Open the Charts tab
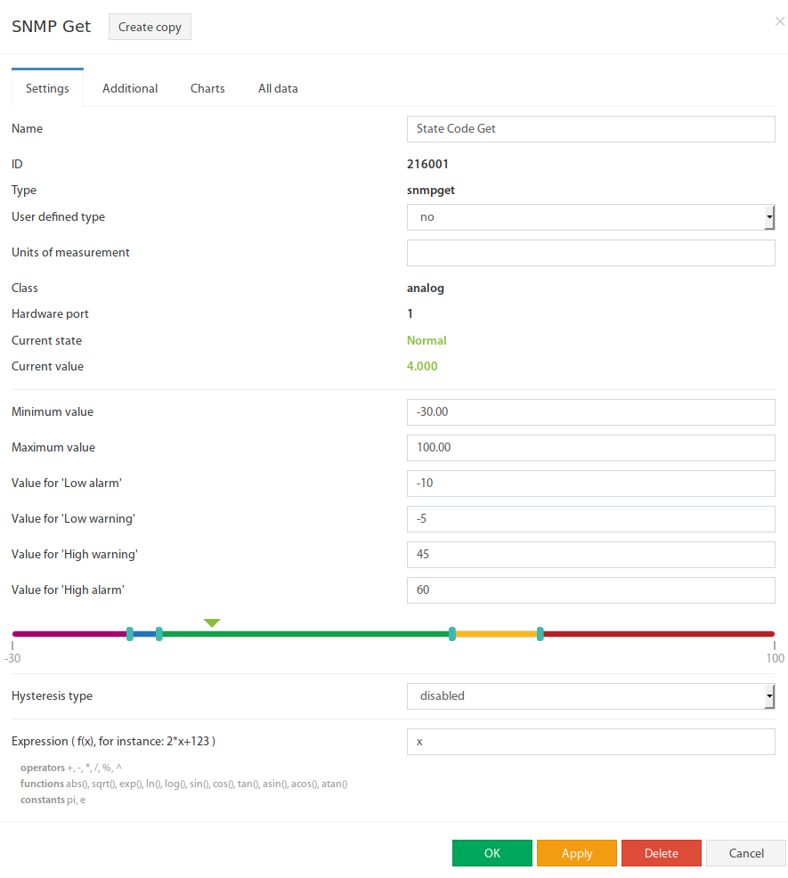This screenshot has width=788, height=878. point(207,88)
